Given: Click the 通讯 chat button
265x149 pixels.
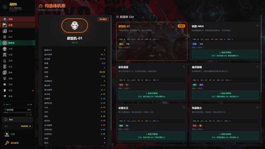Looking at the screenshot, I should tap(18, 120).
